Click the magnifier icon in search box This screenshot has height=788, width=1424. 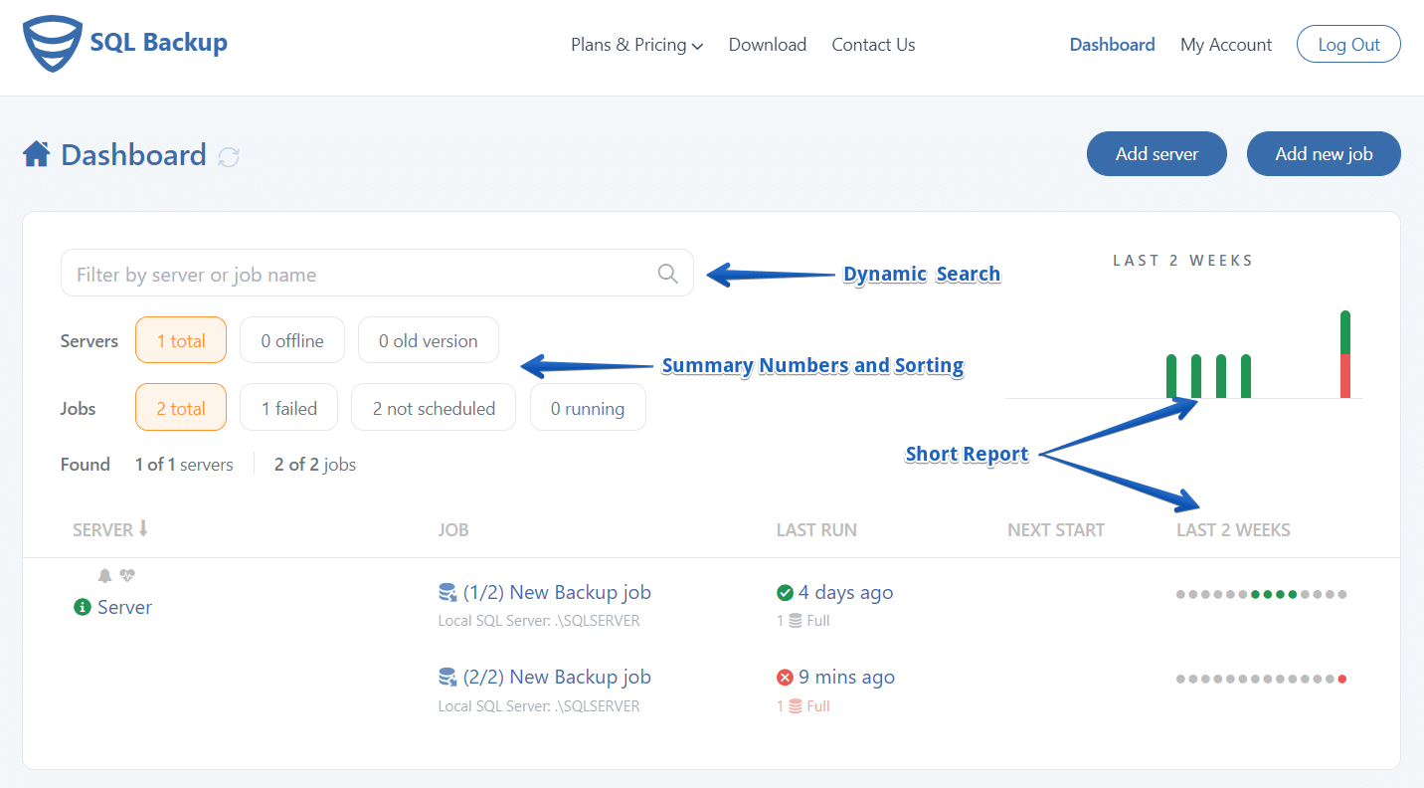(x=668, y=274)
